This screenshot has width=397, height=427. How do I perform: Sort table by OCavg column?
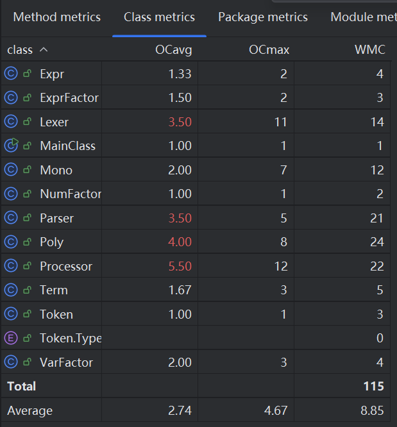click(173, 49)
